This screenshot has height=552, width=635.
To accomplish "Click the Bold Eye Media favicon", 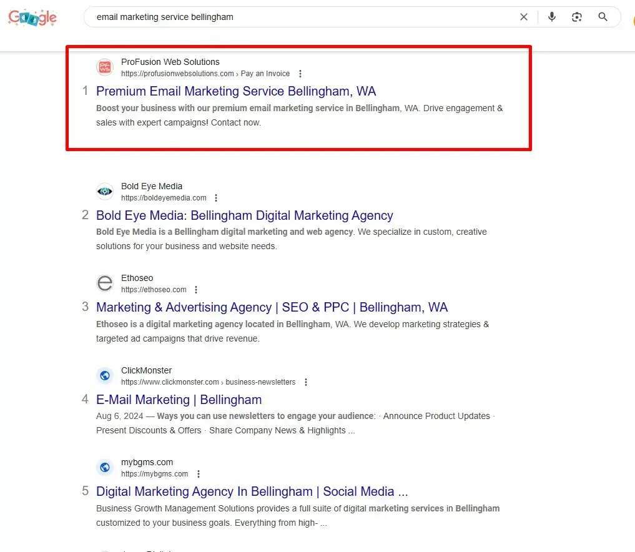I will click(x=105, y=192).
